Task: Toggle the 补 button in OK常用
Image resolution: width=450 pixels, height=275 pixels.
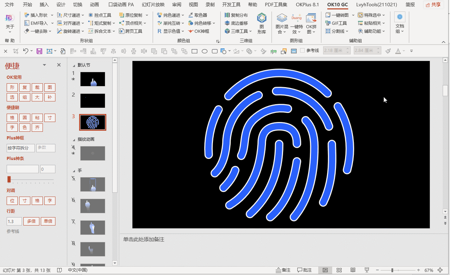Action: point(50,97)
